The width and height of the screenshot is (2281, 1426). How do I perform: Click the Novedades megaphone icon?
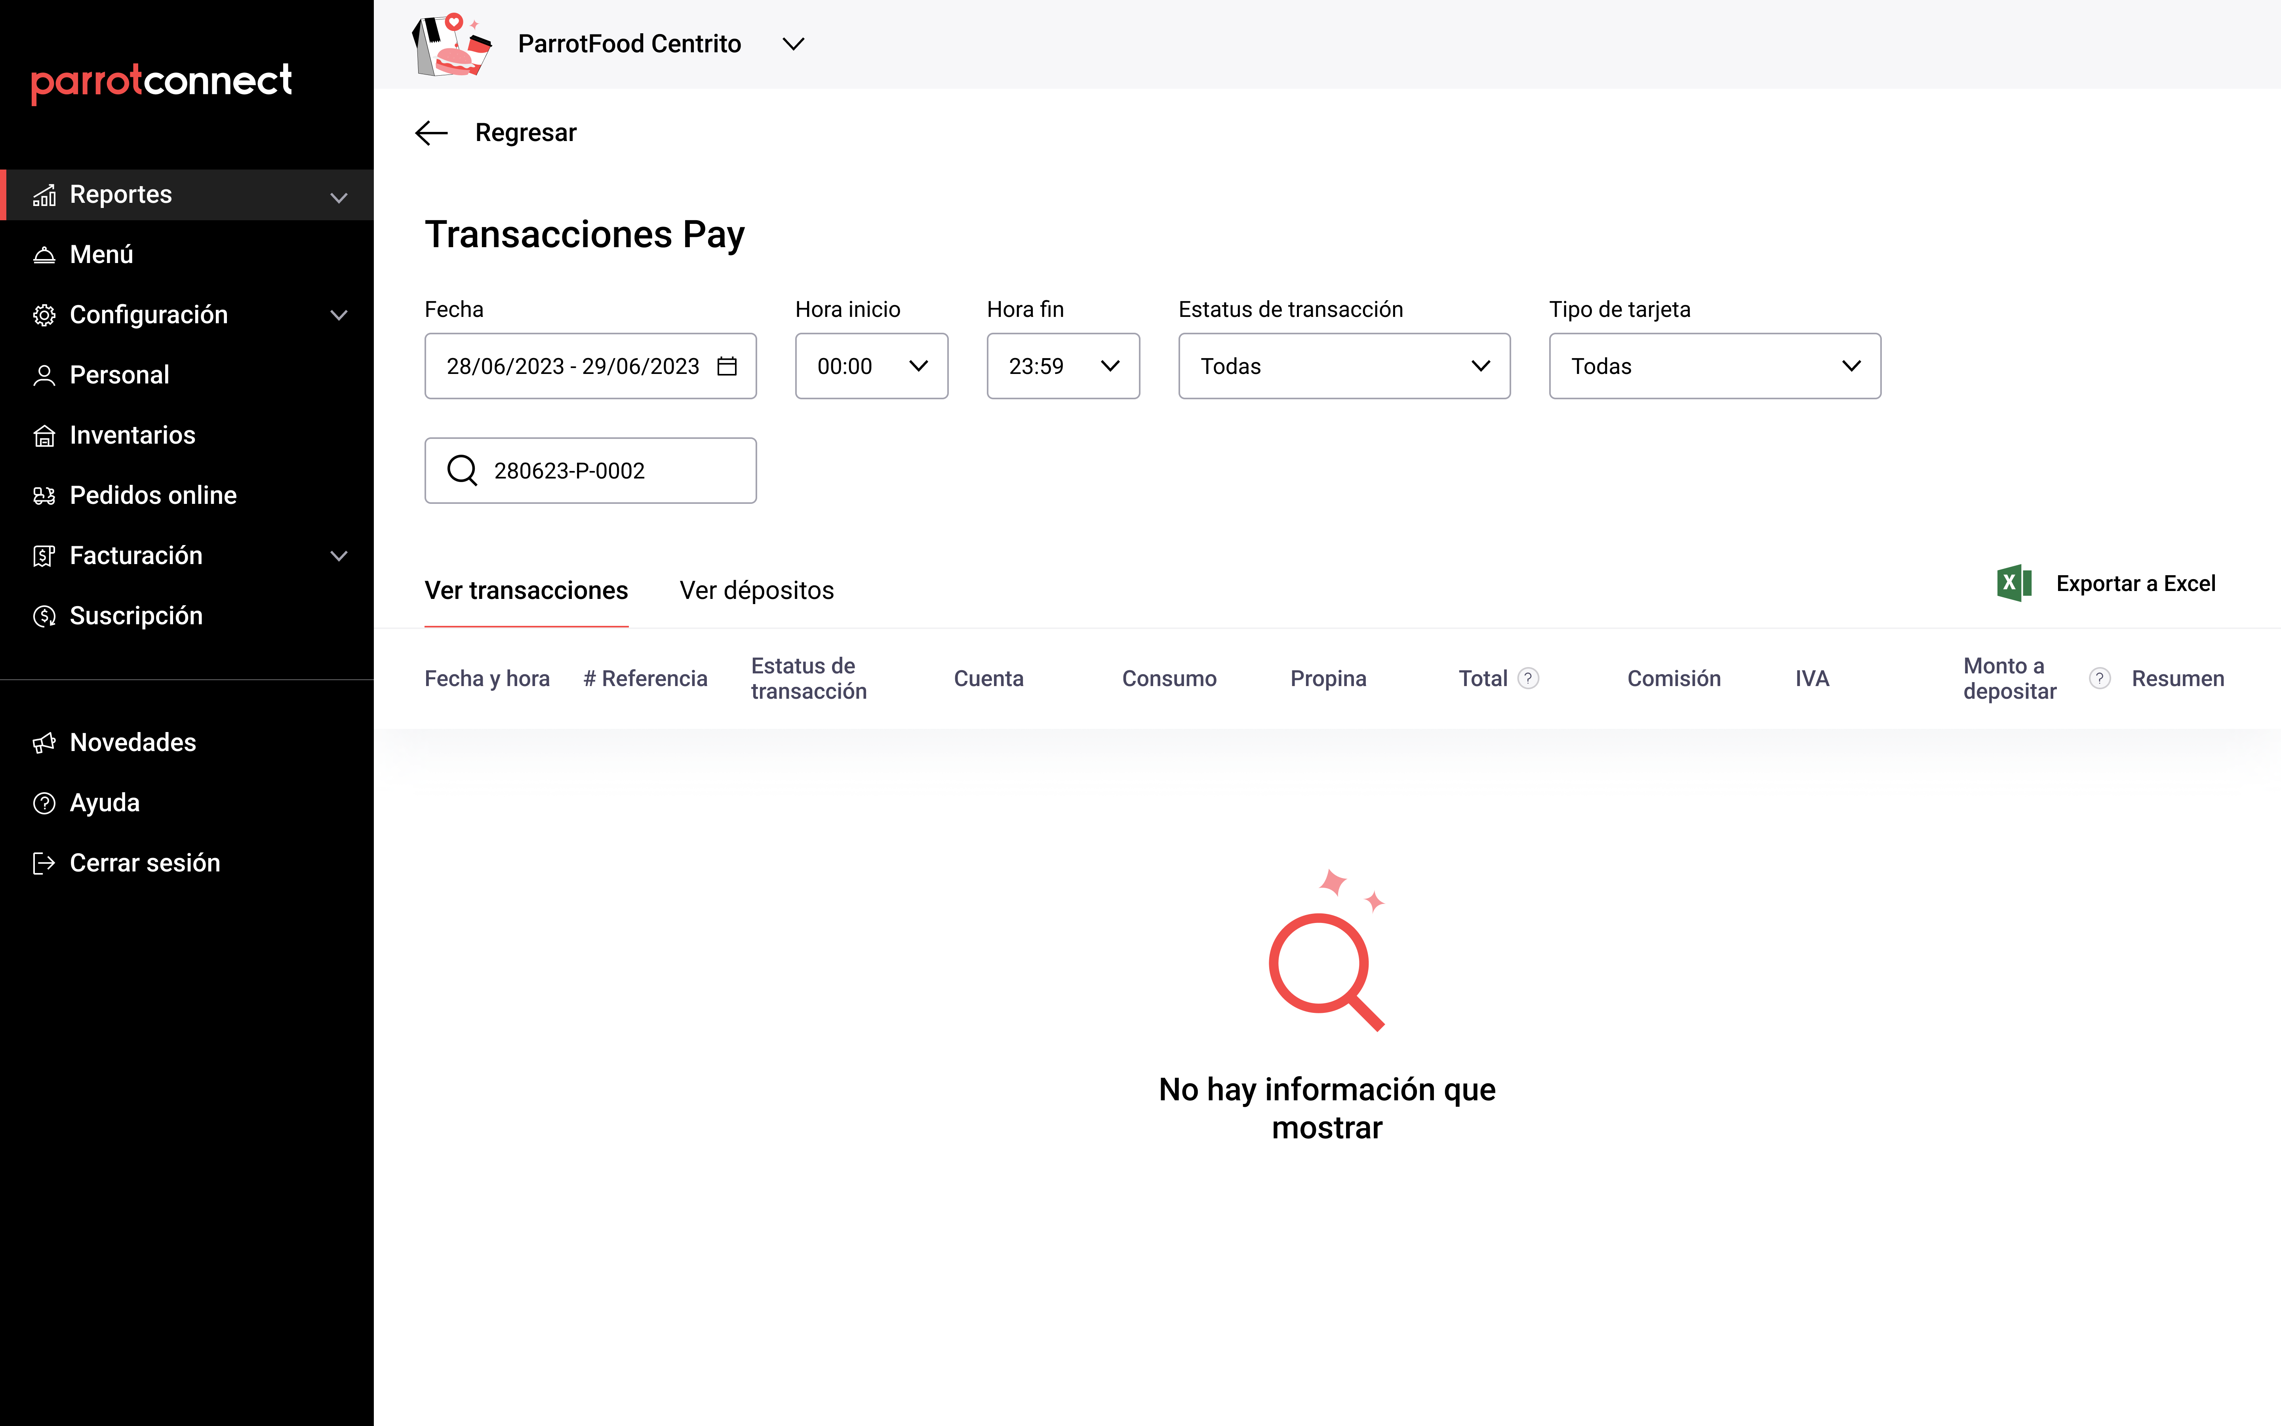44,743
